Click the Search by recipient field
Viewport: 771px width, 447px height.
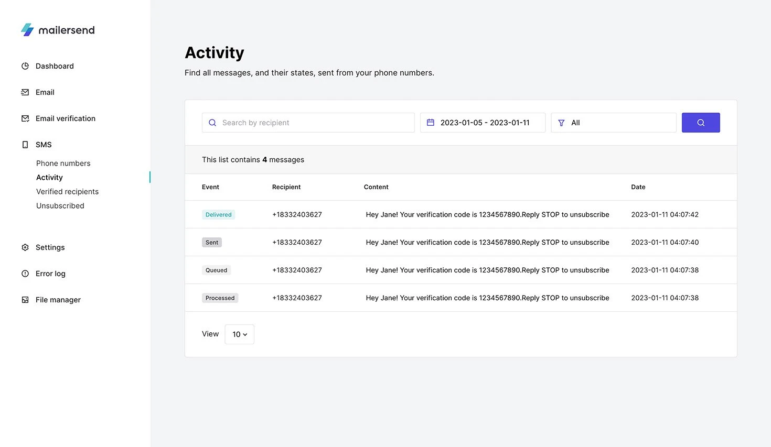[x=308, y=123]
